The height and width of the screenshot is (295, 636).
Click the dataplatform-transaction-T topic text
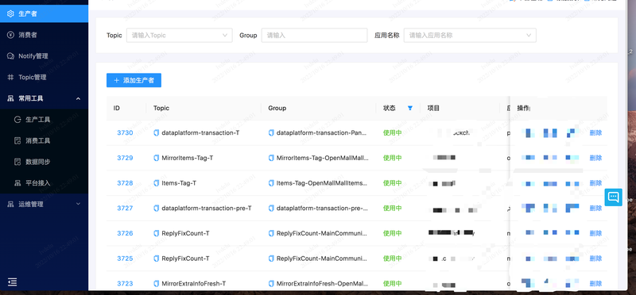click(x=200, y=132)
